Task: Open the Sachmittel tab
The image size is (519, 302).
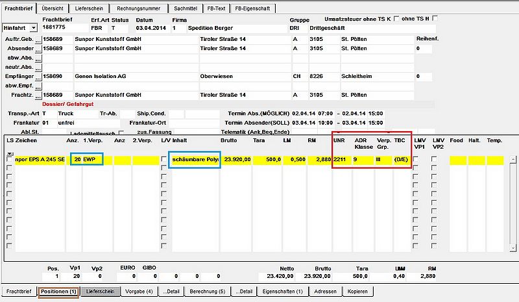Action: (x=186, y=8)
